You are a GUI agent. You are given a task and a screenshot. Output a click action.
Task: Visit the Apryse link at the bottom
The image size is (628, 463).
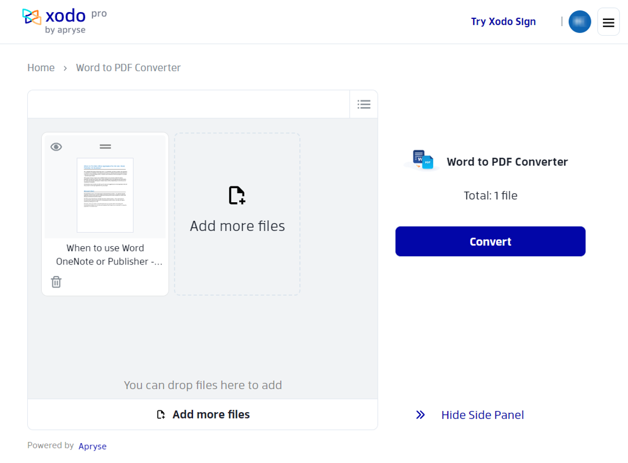(x=93, y=446)
